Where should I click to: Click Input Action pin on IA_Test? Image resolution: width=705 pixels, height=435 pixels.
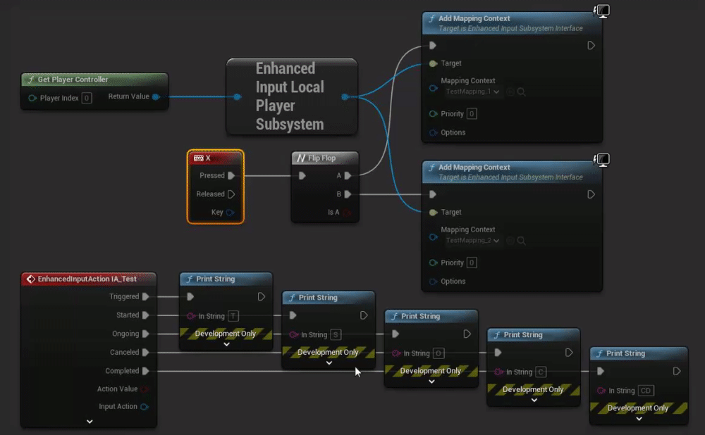tap(145, 407)
